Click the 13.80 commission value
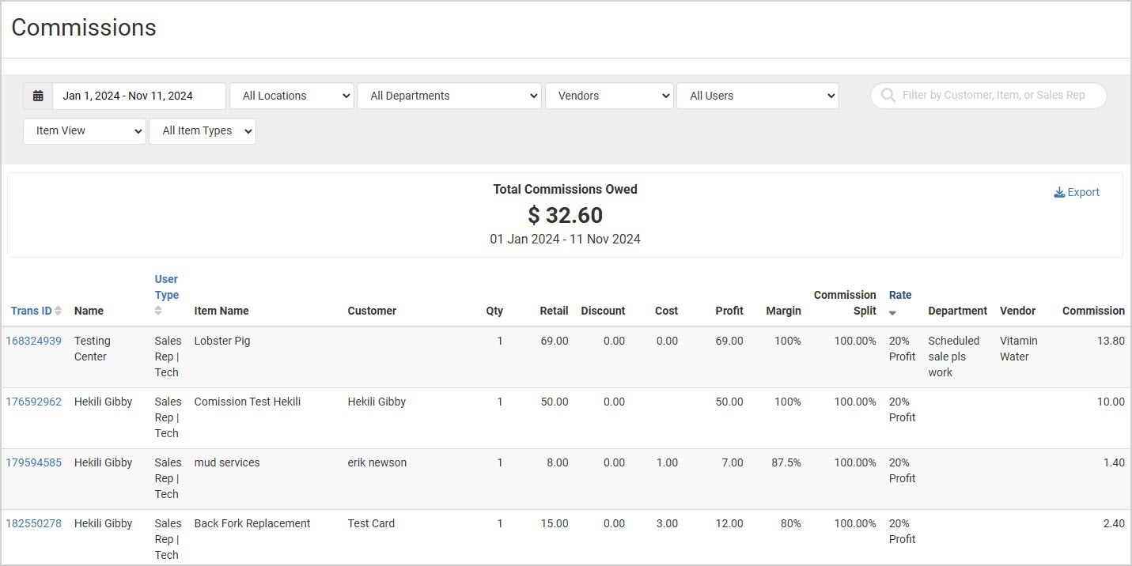The width and height of the screenshot is (1132, 566). pyautogui.click(x=1111, y=341)
